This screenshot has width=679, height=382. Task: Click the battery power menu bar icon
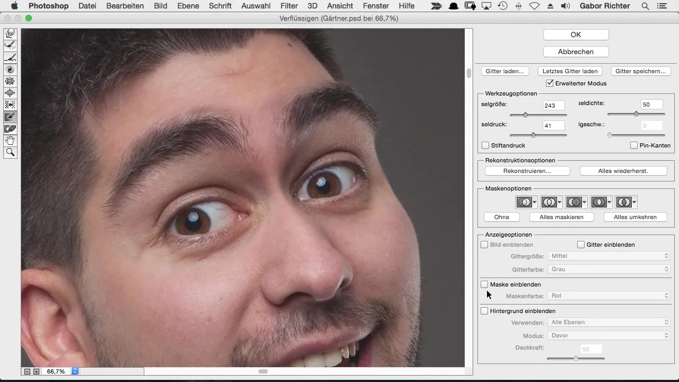pyautogui.click(x=470, y=6)
